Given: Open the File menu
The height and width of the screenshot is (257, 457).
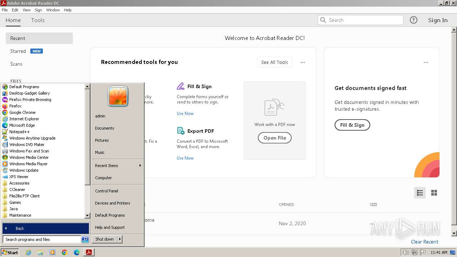Looking at the screenshot, I should pos(5,10).
